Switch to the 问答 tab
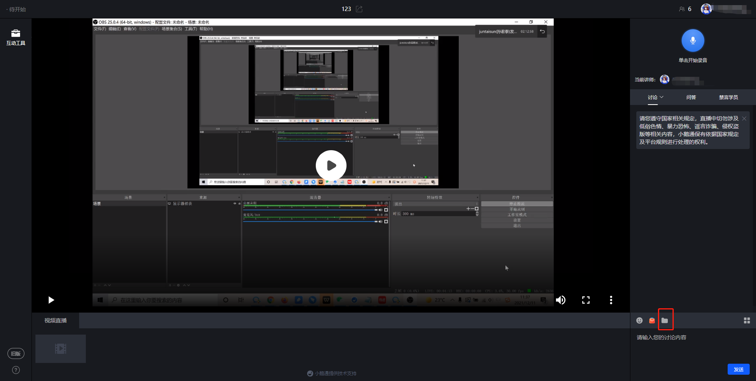This screenshot has width=756, height=381. point(691,98)
